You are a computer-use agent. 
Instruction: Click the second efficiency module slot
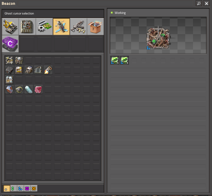click(x=124, y=61)
